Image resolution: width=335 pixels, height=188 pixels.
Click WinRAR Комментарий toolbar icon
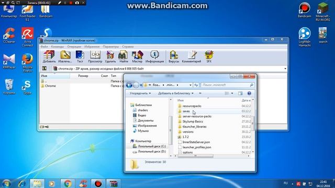[192, 57]
